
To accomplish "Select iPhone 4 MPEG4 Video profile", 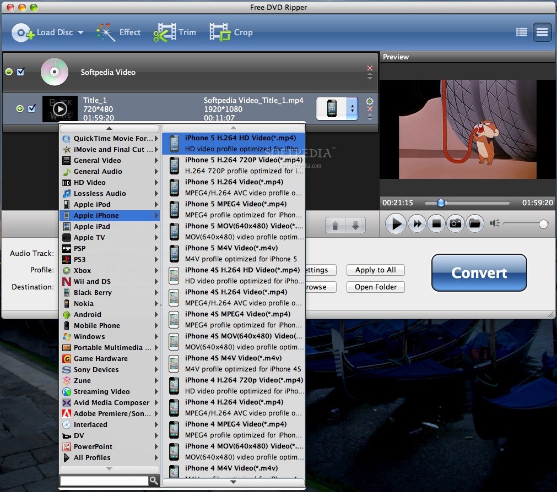I will (234, 429).
